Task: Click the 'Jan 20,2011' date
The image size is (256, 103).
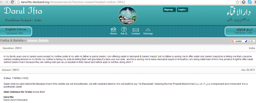Action: tap(248, 70)
